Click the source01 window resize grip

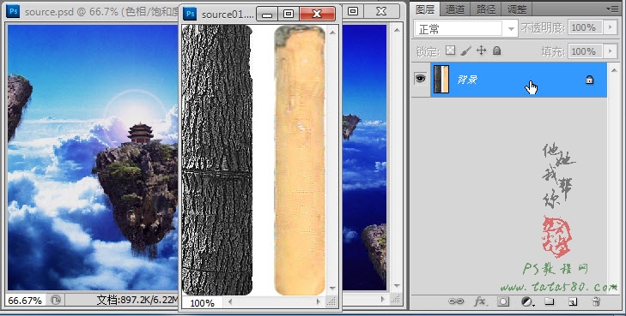pos(331,302)
